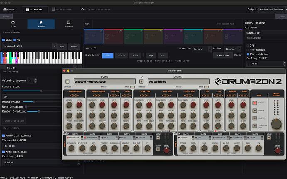Open the Scene preset list in Drumazon
287x179 pixels.
coord(104,81)
